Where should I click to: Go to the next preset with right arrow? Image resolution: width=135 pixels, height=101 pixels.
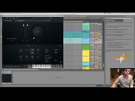pyautogui.click(x=48, y=20)
